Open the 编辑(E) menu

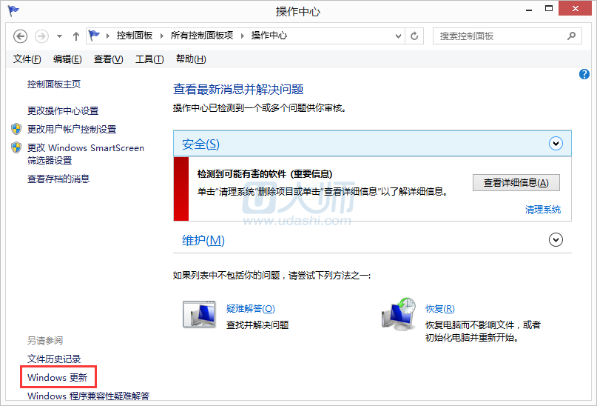67,59
